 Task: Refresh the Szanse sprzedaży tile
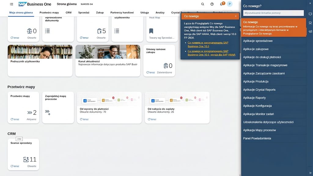point(15,166)
